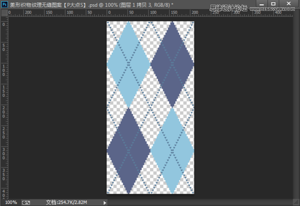
Task: Click the status bar preview icon beside 100%
Action: click(26, 202)
